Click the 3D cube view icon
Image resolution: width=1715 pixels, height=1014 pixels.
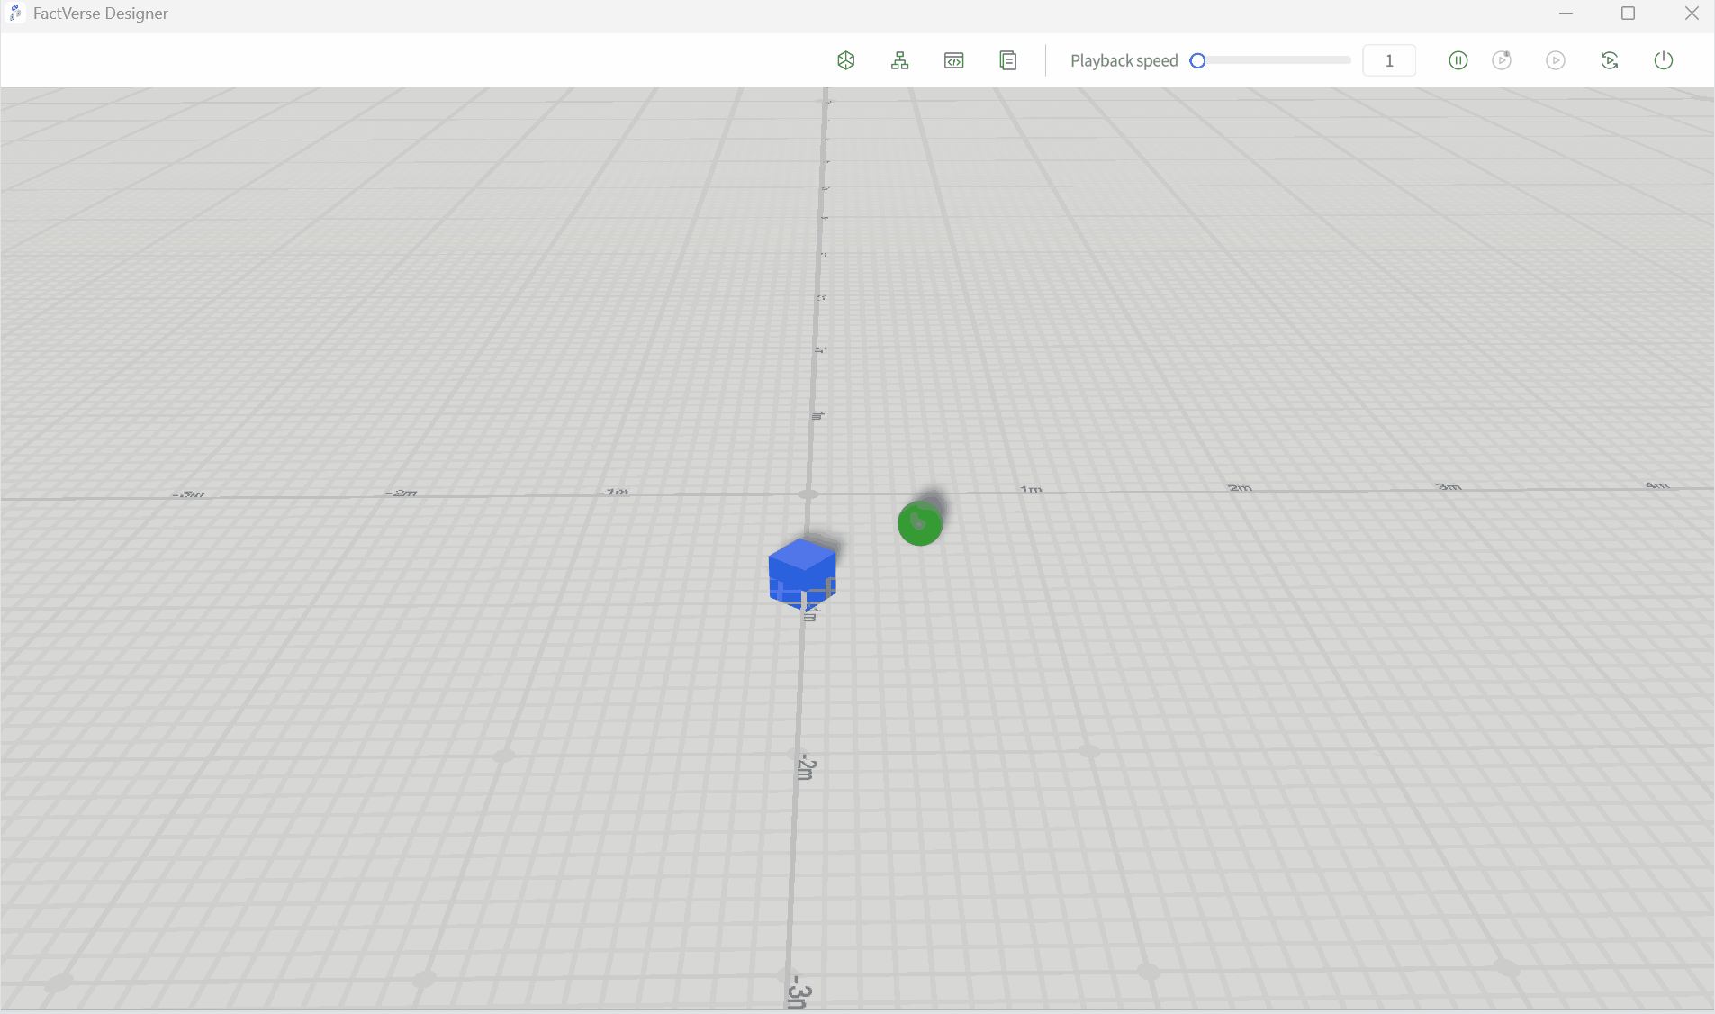click(x=845, y=60)
